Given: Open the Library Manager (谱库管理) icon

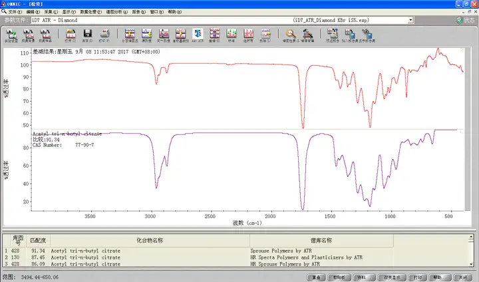Looking at the screenshot, I should pyautogui.click(x=307, y=35).
